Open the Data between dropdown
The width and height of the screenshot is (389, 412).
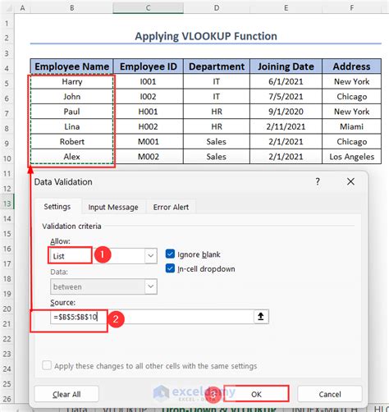click(x=103, y=286)
